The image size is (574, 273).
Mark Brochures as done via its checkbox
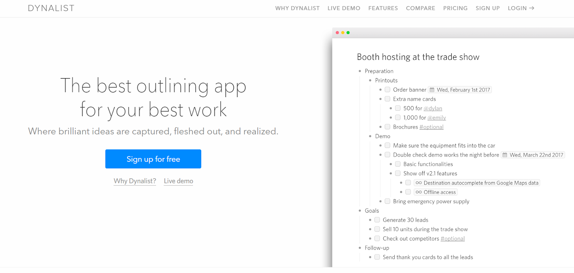[x=387, y=127]
